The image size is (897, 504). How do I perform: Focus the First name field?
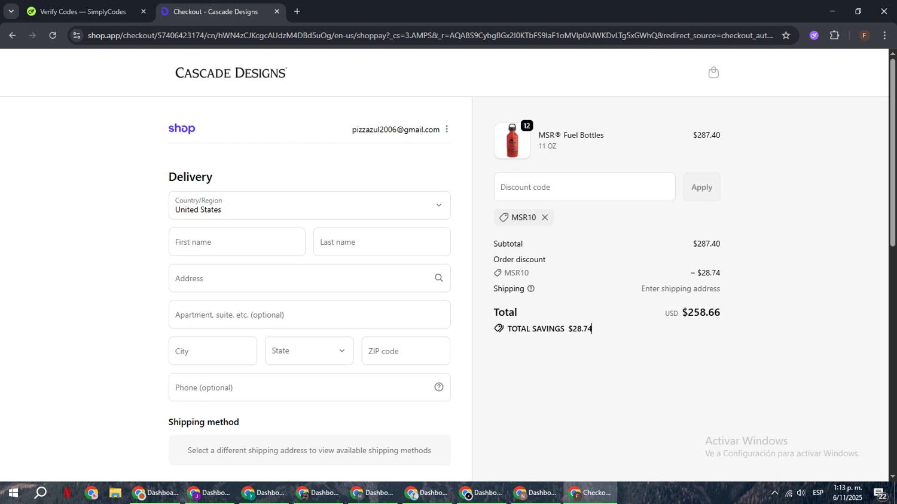237,242
